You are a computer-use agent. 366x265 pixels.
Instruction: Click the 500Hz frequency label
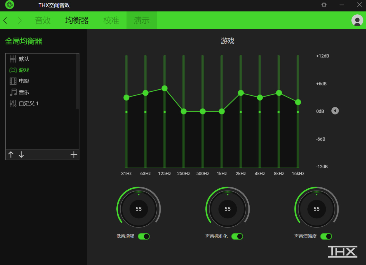(202, 174)
